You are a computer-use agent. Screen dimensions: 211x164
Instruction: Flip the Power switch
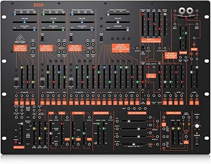[197, 142]
